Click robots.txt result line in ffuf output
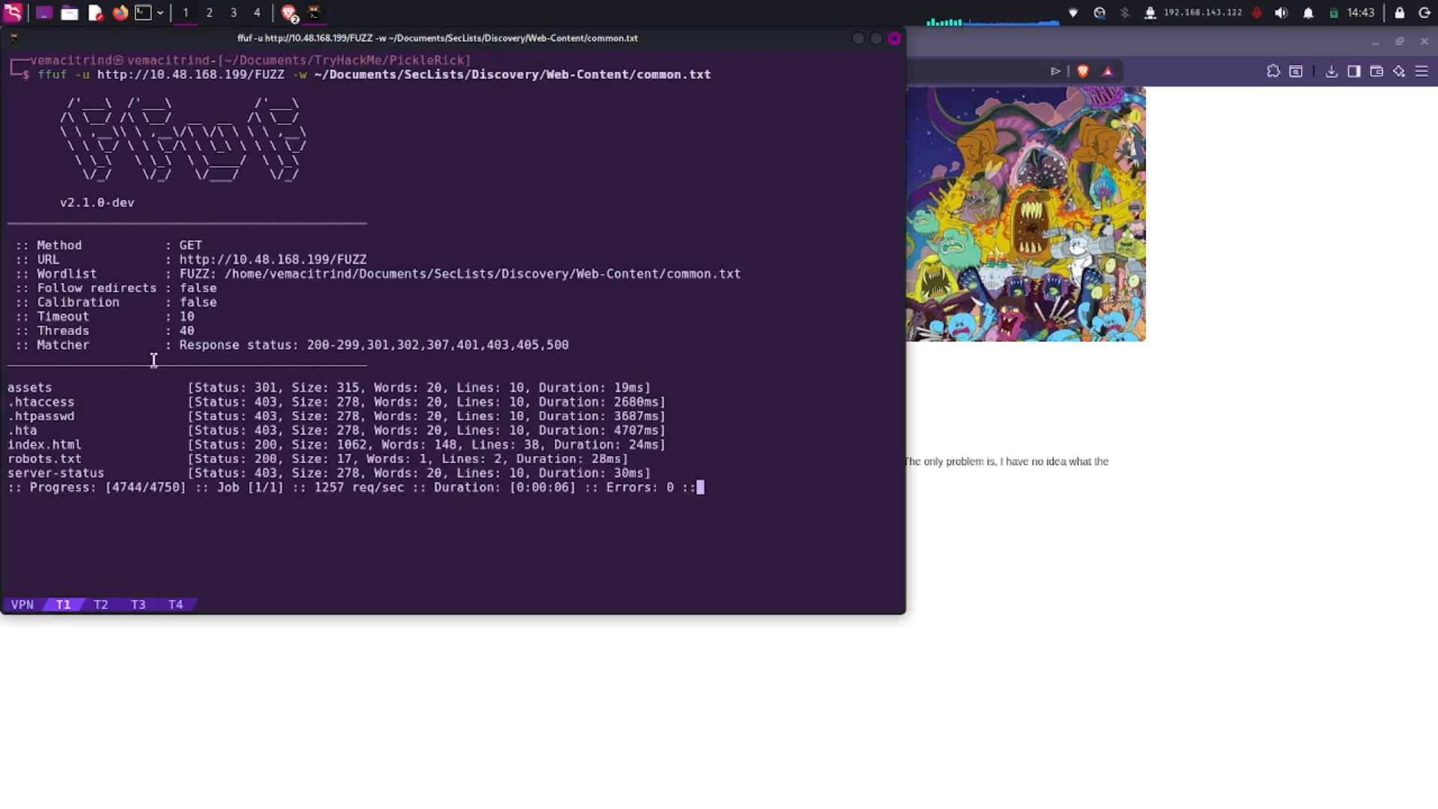The height and width of the screenshot is (809, 1438). [x=318, y=459]
